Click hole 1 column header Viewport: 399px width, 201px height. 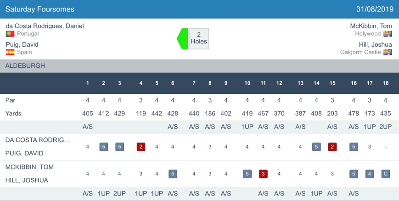(x=88, y=83)
